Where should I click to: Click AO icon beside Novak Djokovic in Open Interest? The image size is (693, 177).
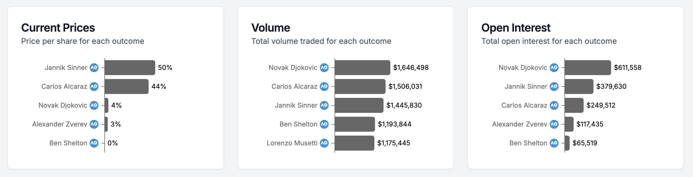click(554, 67)
